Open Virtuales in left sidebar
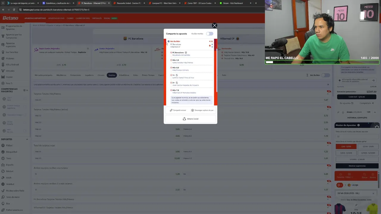Viewport: 381px width, 214px height. click(x=10, y=71)
